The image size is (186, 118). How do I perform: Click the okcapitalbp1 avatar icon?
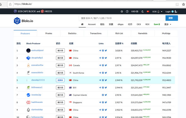pyautogui.click(x=28, y=58)
